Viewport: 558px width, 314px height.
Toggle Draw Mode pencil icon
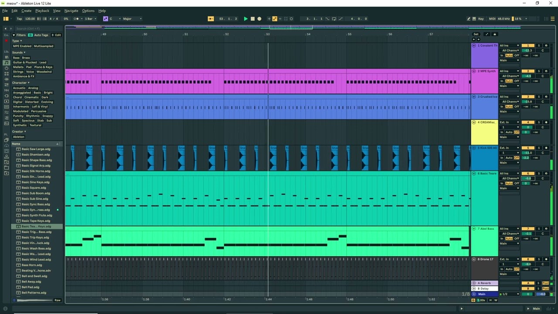tap(469, 19)
